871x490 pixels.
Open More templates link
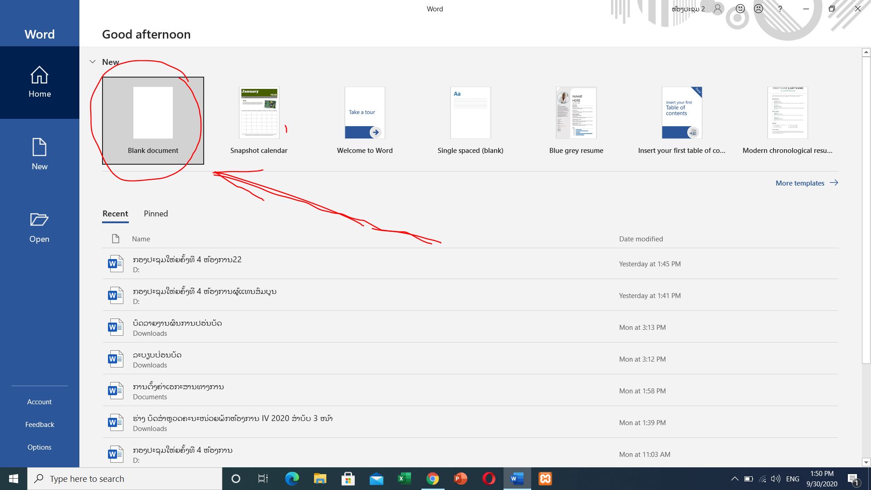point(807,183)
